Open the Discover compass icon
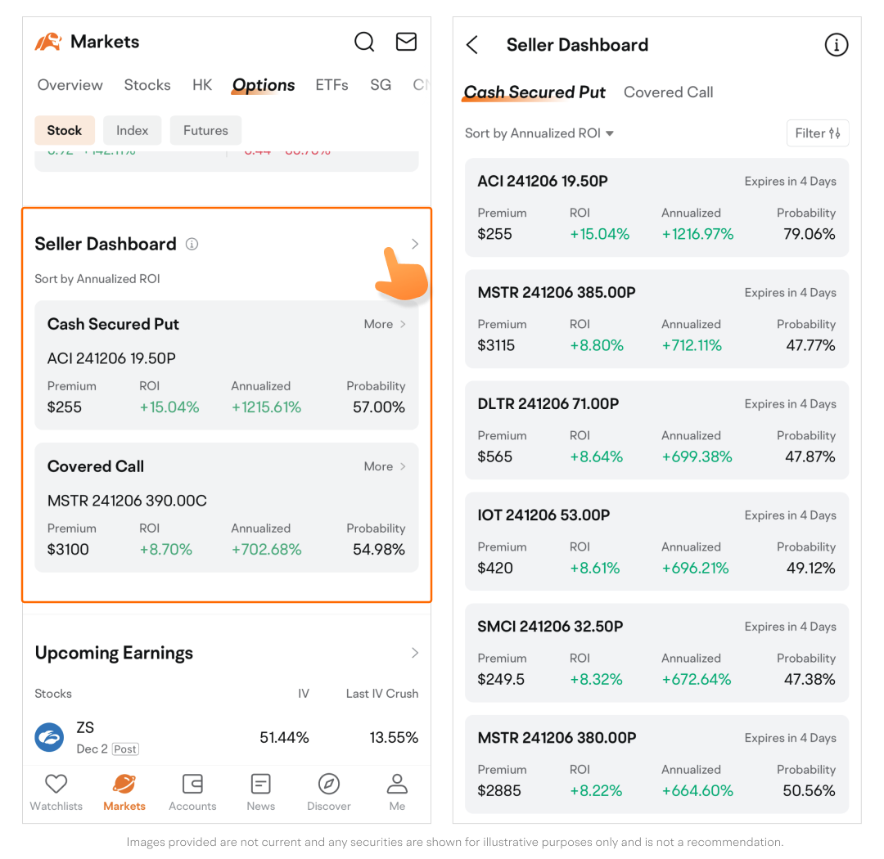This screenshot has width=884, height=859. click(329, 784)
